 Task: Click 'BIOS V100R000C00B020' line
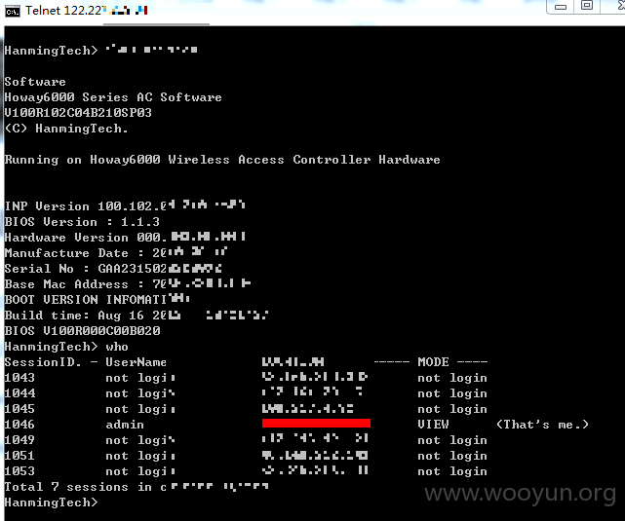click(82, 331)
